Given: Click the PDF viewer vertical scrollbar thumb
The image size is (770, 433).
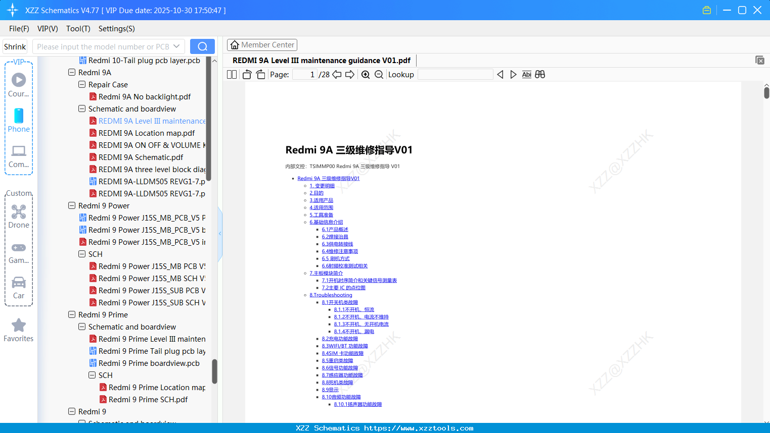Looking at the screenshot, I should 766,93.
